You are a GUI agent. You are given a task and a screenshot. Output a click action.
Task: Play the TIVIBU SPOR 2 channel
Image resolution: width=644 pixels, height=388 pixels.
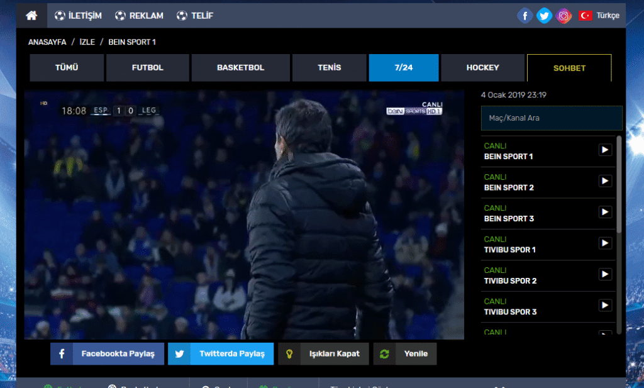coord(605,274)
